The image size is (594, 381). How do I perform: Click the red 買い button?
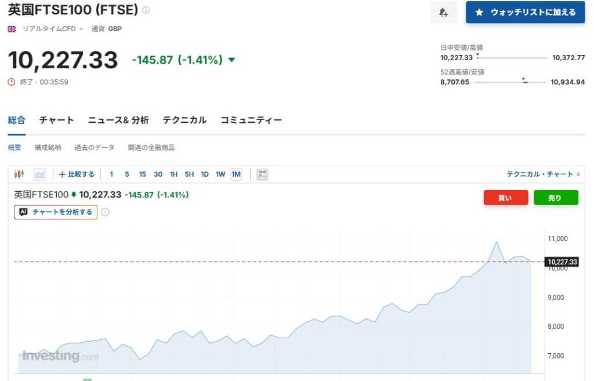click(x=506, y=197)
